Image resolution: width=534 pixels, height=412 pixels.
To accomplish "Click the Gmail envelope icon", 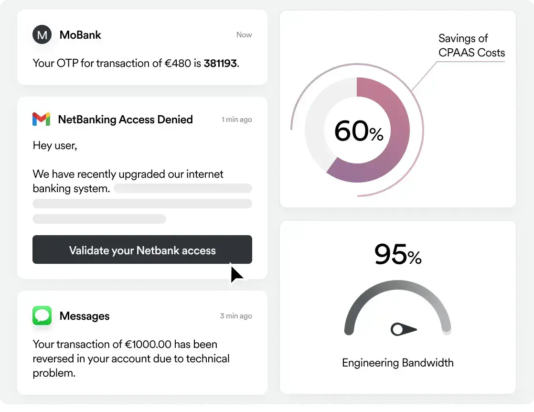I will [42, 119].
